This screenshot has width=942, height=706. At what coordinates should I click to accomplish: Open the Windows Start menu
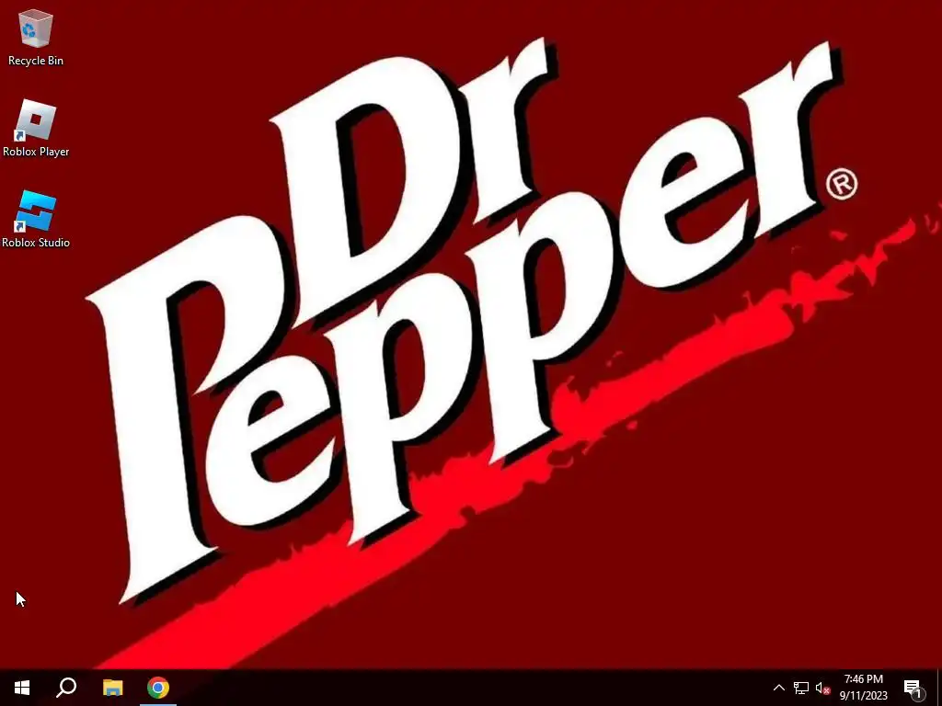coord(22,688)
